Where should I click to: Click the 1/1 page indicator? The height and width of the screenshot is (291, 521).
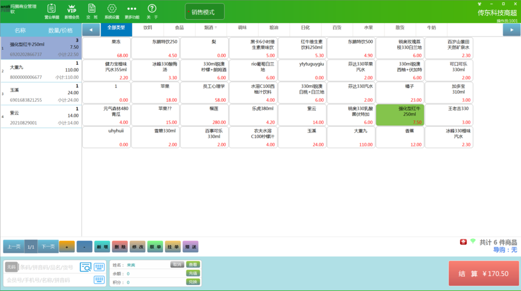click(x=31, y=246)
